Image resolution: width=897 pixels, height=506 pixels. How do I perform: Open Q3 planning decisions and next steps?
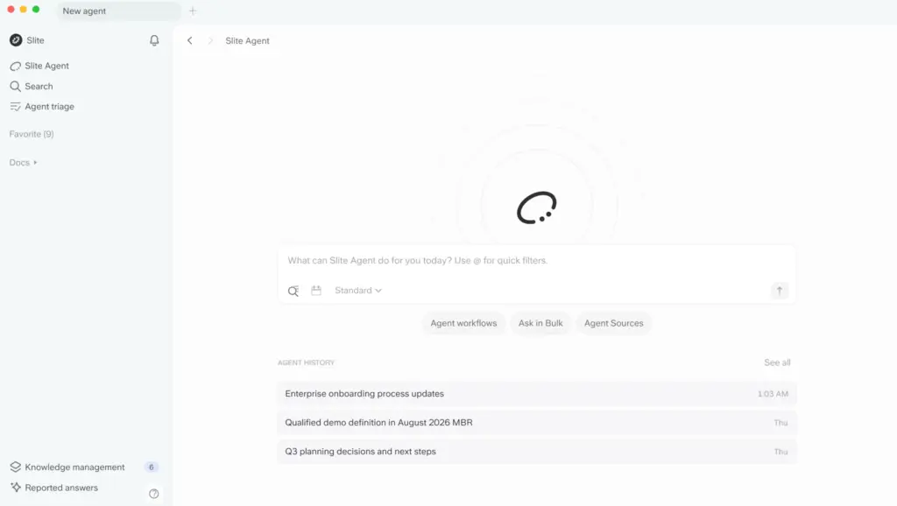point(537,452)
